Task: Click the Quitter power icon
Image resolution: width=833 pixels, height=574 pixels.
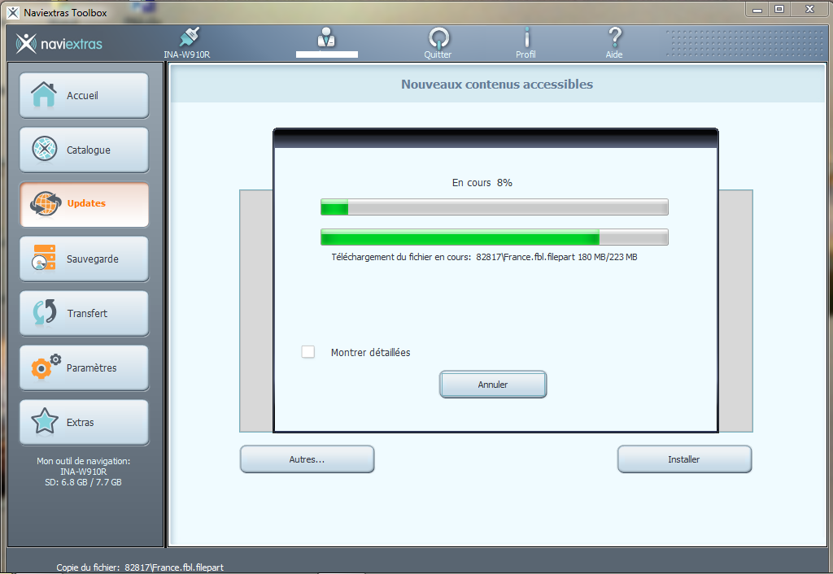Action: click(x=438, y=38)
